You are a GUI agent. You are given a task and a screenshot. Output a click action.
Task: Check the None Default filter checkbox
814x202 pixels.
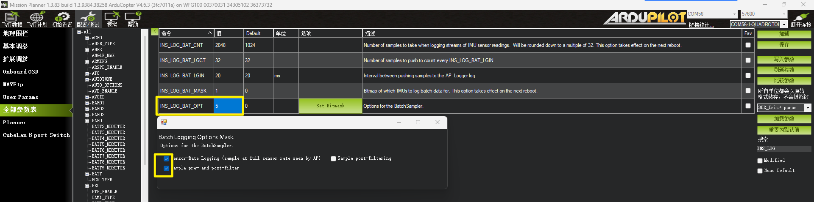point(760,171)
